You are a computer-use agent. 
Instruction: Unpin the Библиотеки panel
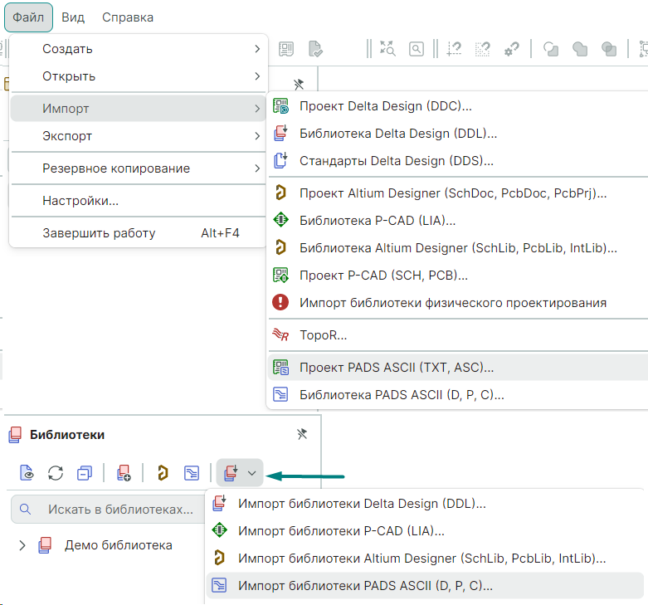(x=301, y=434)
